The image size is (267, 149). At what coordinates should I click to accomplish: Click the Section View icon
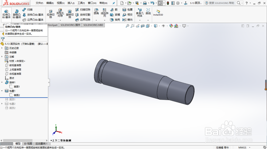pyautogui.click(x=143, y=26)
